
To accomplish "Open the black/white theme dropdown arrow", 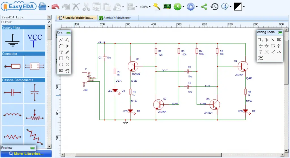I will 244,7.
